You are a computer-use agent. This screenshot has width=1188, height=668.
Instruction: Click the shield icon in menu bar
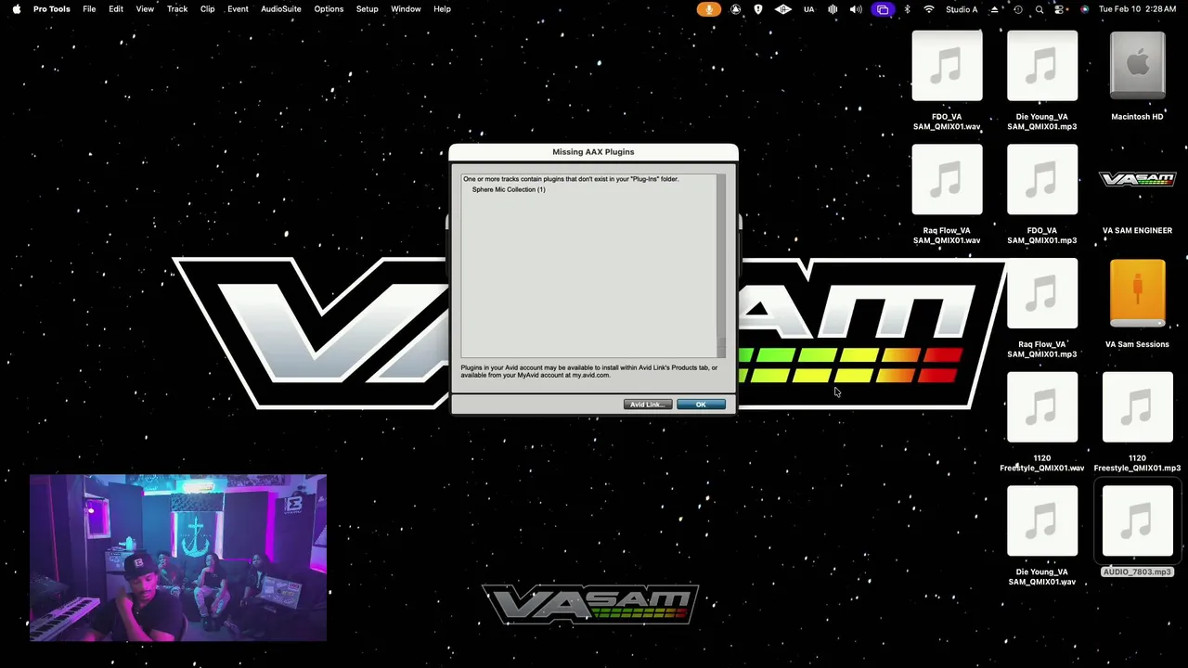point(758,9)
